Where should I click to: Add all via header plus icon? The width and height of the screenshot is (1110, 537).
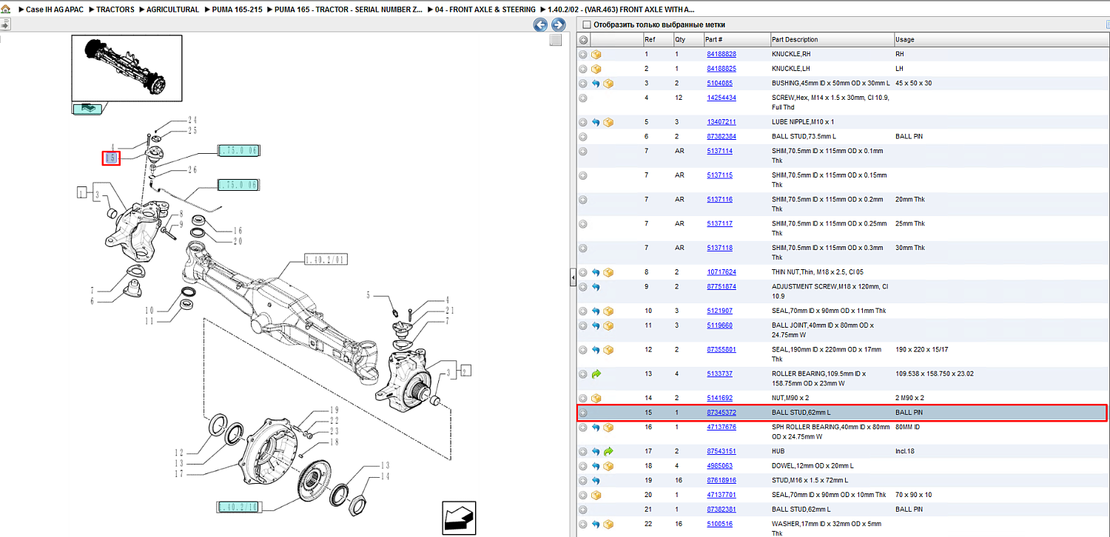pos(583,39)
